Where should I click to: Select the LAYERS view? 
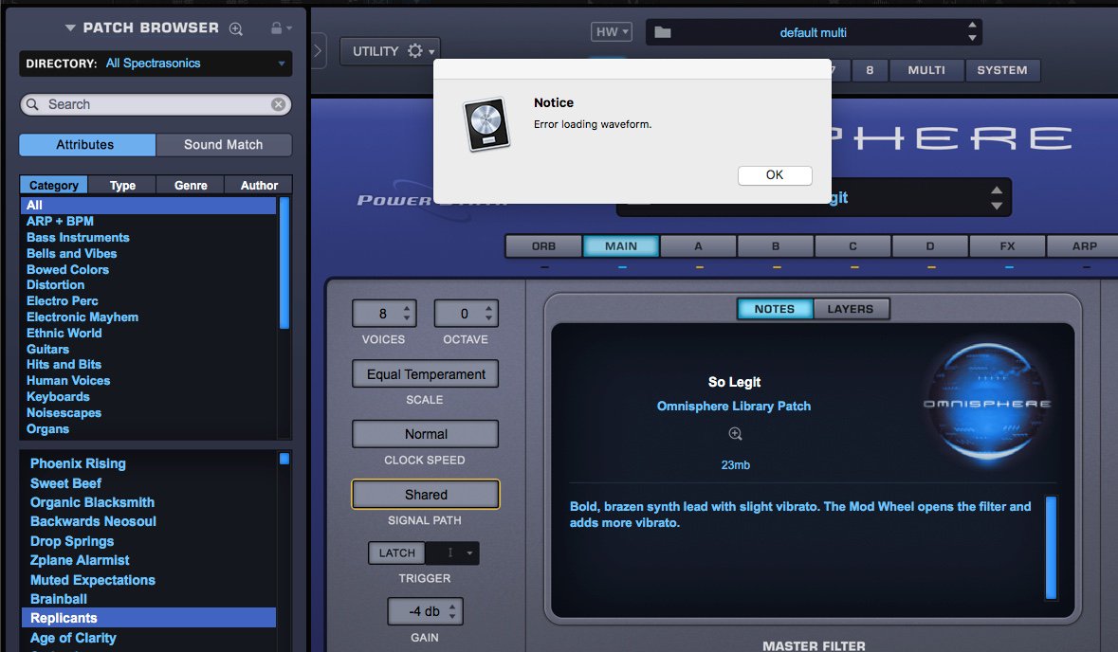click(851, 309)
